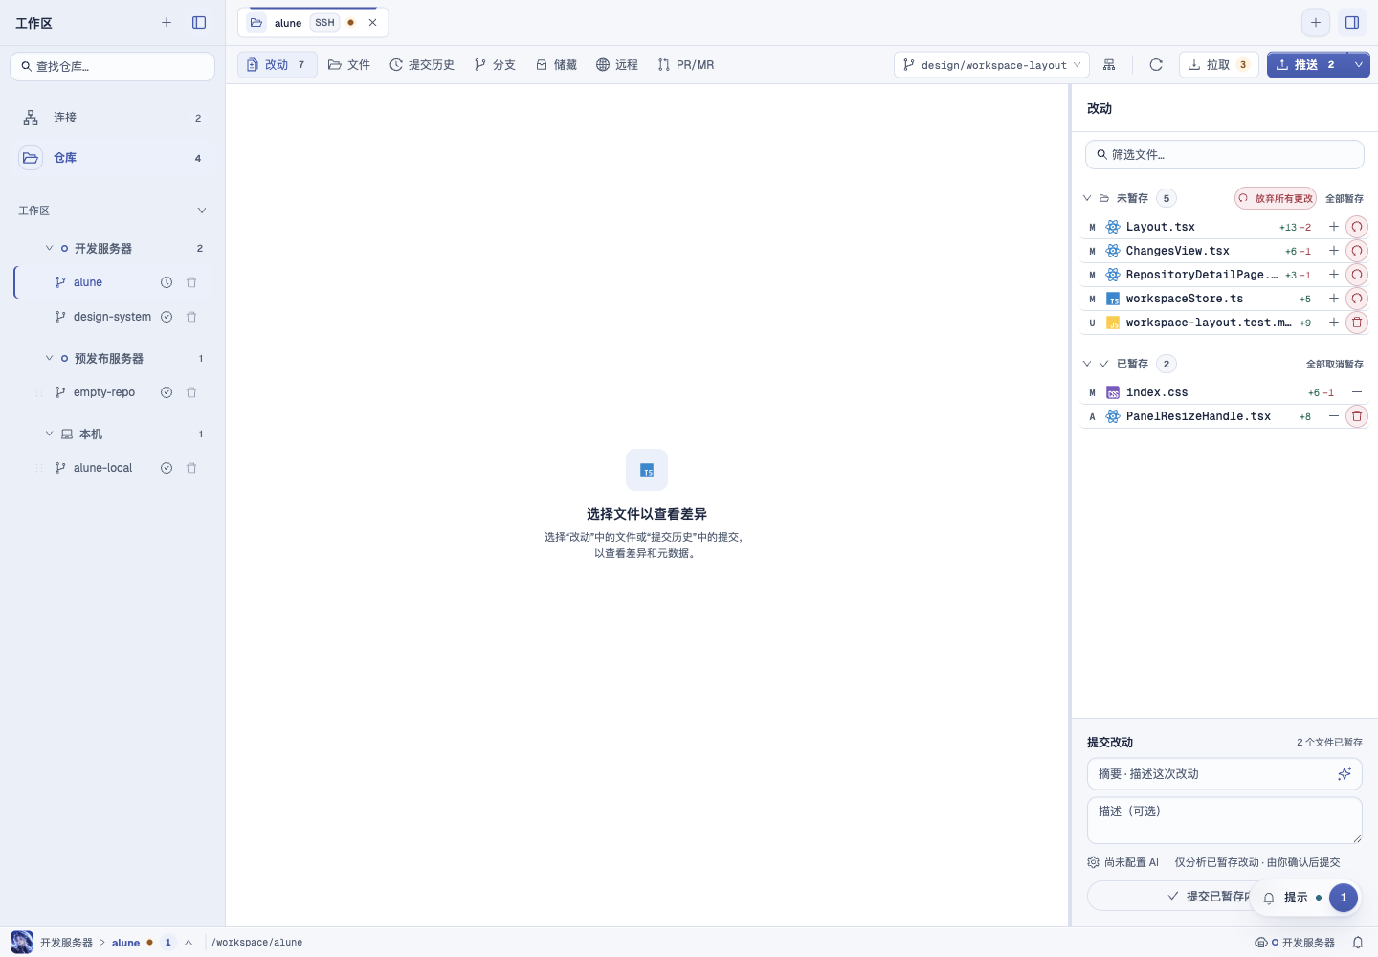Open a new tab with the plus button

tap(1316, 23)
